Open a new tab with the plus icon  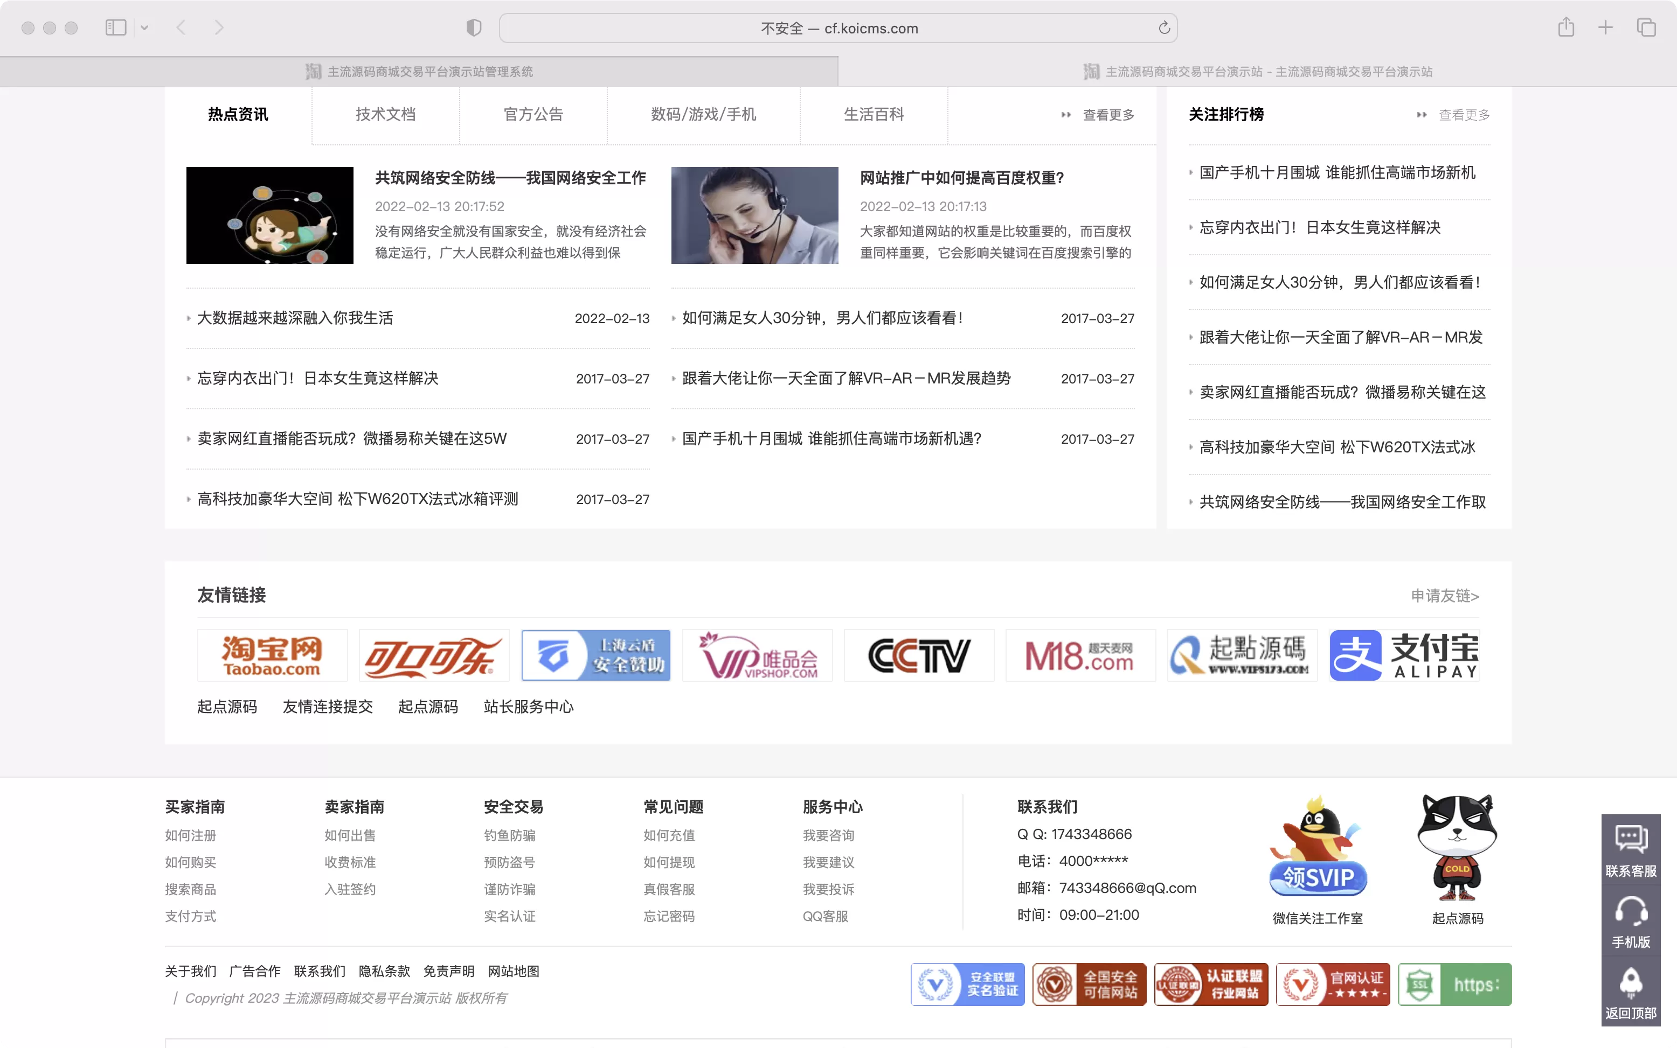(x=1605, y=27)
